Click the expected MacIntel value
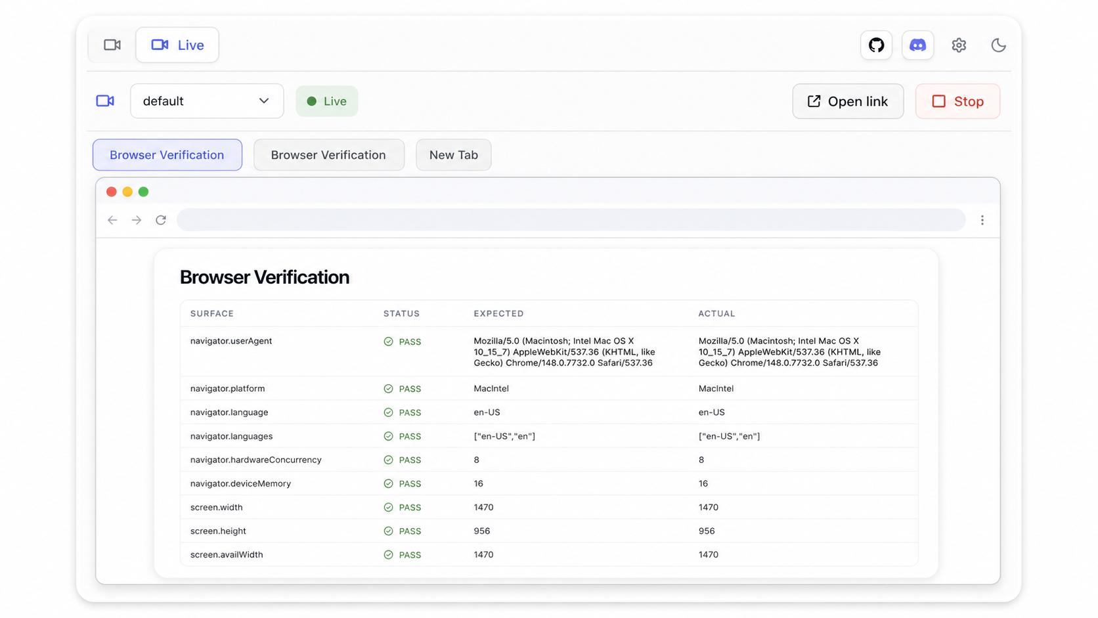1098x618 pixels. click(491, 389)
